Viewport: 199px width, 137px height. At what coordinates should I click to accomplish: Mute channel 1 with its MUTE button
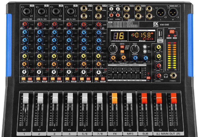(30, 79)
